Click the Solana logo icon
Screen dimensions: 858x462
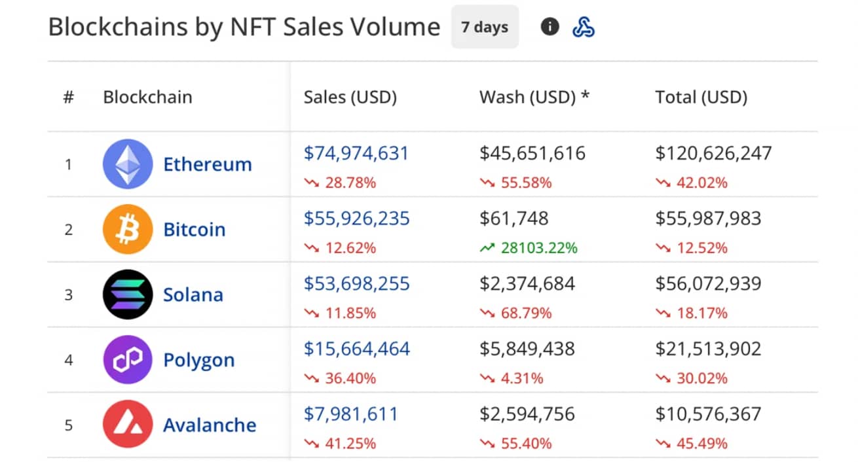[x=128, y=294]
